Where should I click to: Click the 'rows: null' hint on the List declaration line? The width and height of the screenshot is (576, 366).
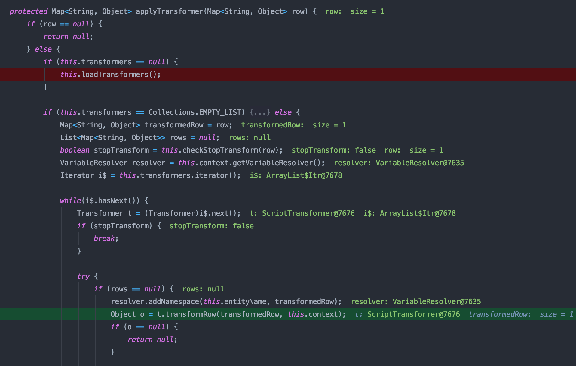[250, 138]
